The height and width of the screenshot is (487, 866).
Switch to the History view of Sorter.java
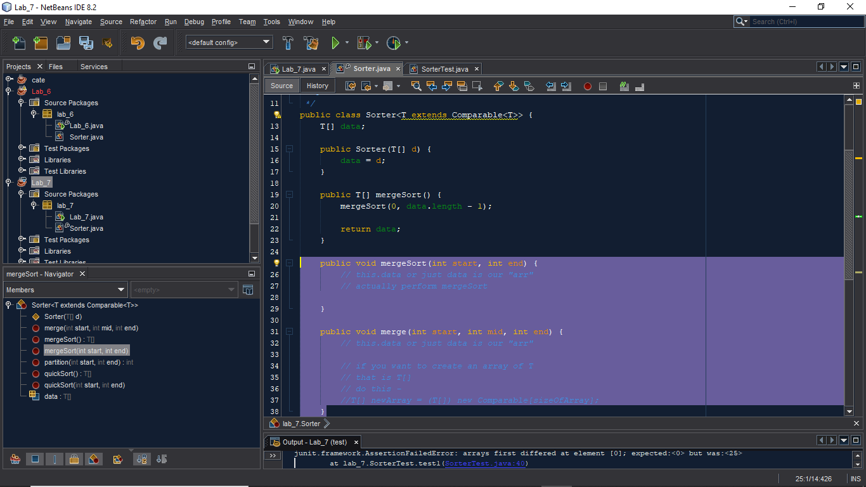click(x=317, y=85)
